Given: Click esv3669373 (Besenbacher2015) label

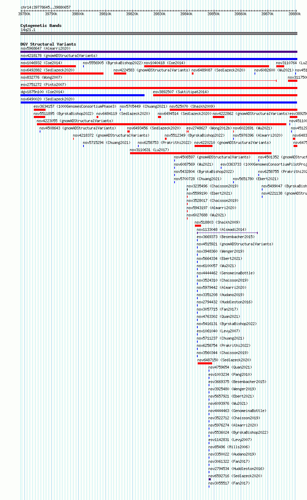Looking at the screenshot, I should point(226,237).
